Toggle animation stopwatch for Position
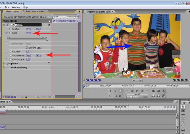Viewport: 190px width, 134px height. coord(10,29)
